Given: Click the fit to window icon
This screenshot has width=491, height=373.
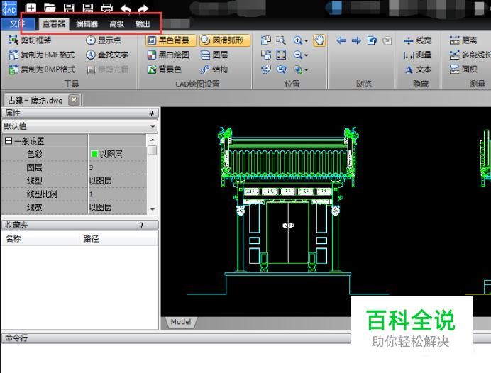Looking at the screenshot, I should pyautogui.click(x=281, y=55).
